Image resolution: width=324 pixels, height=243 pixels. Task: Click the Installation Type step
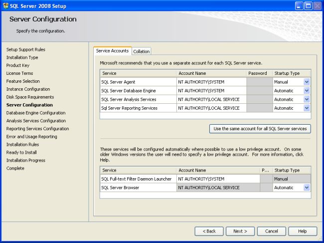tap(22, 57)
